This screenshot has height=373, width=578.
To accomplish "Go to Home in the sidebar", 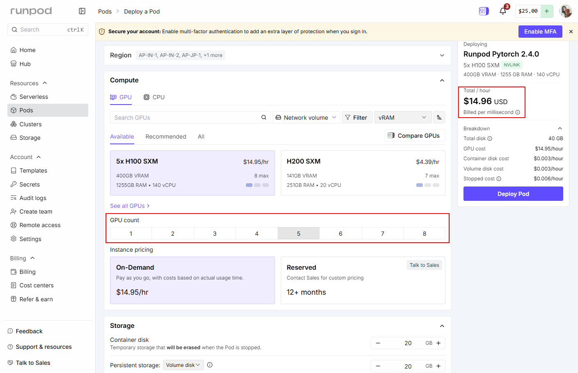I will tap(48, 50).
